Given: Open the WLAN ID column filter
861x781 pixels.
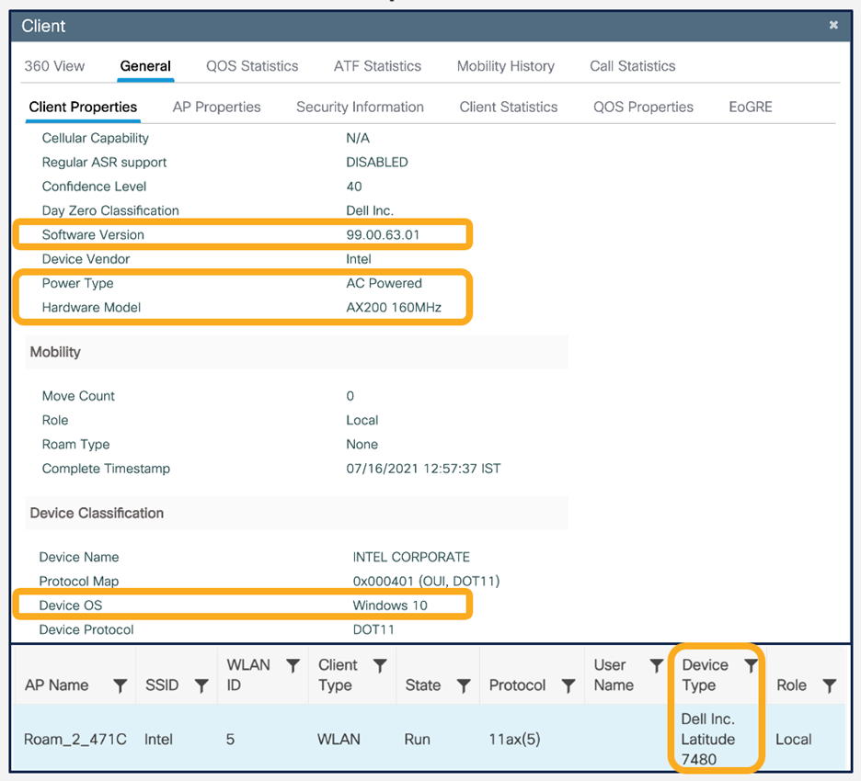Looking at the screenshot, I should coord(294,664).
